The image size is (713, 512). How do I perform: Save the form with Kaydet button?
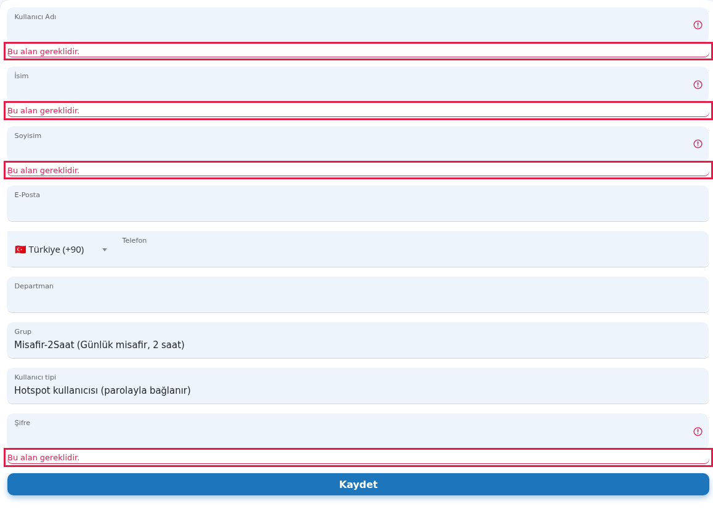click(358, 484)
